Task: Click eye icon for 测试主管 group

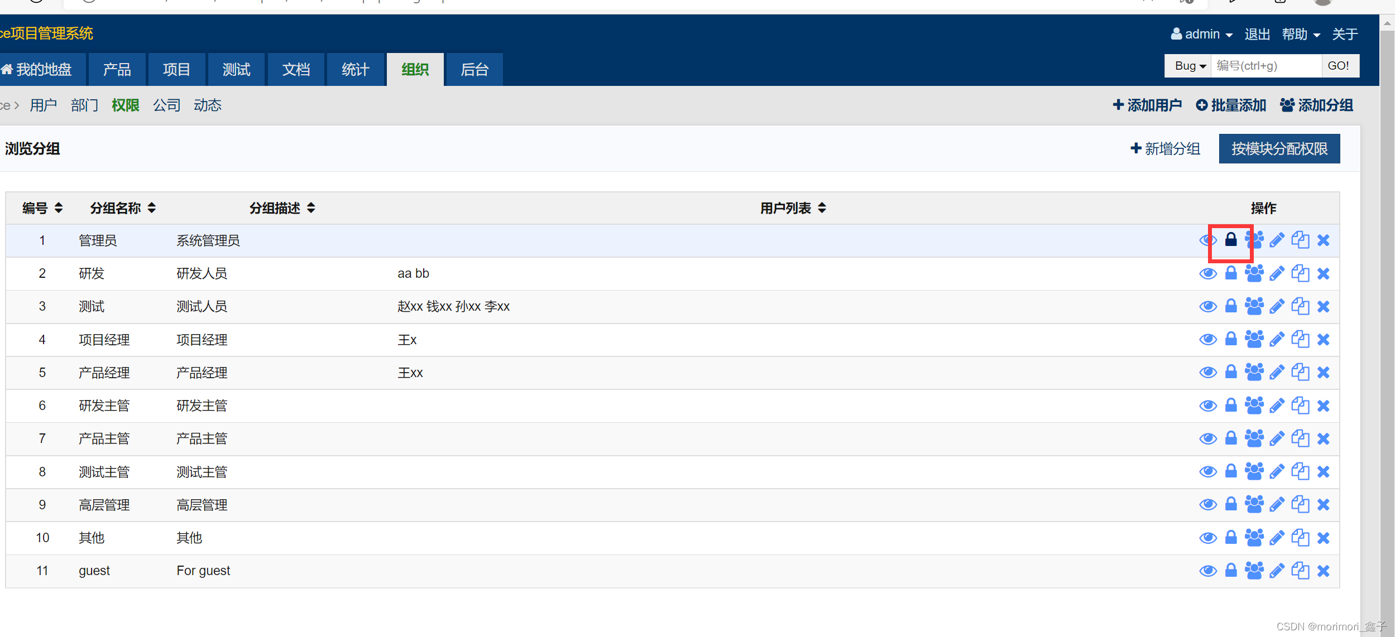Action: (x=1208, y=472)
